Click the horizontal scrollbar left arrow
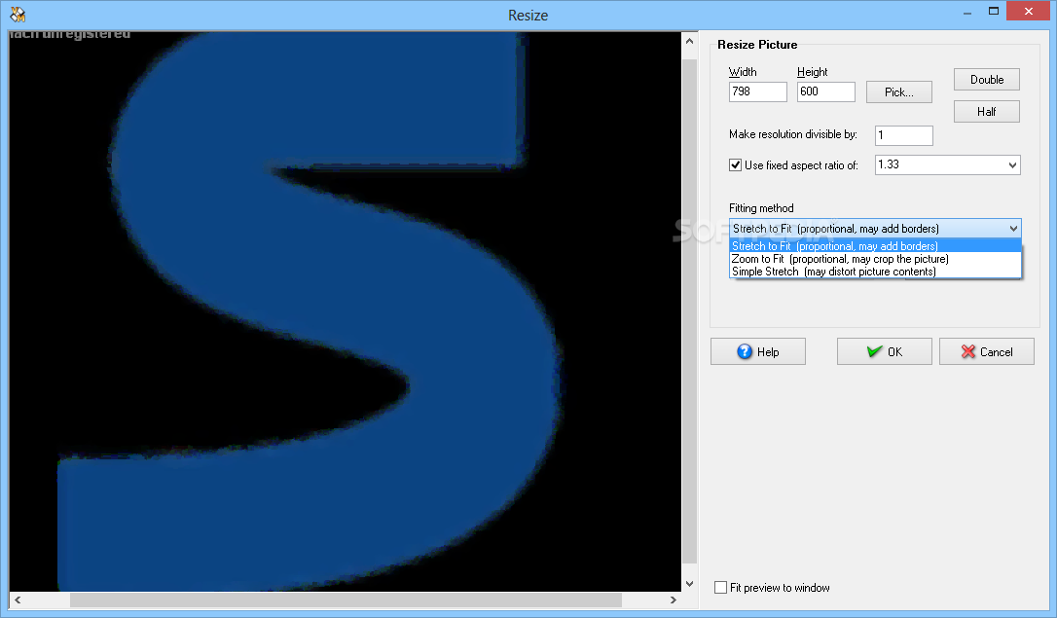Viewport: 1057px width, 618px height. 18,600
